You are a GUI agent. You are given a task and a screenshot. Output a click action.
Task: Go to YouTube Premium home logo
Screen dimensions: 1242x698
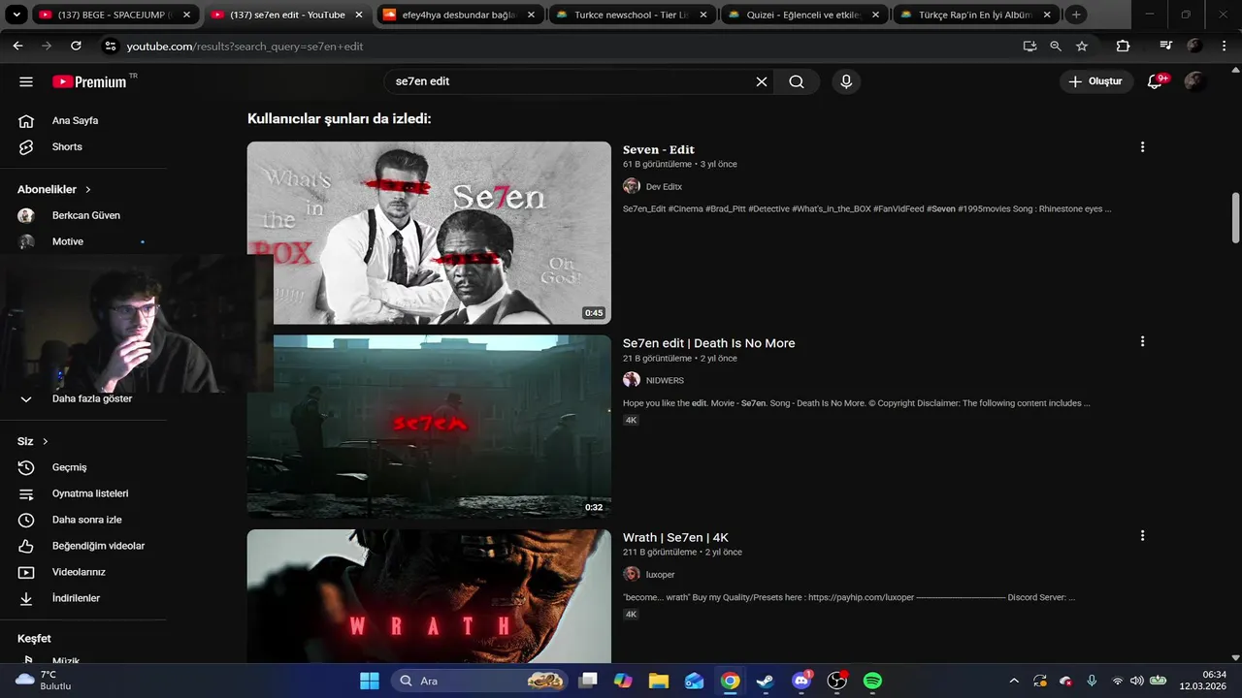(89, 81)
